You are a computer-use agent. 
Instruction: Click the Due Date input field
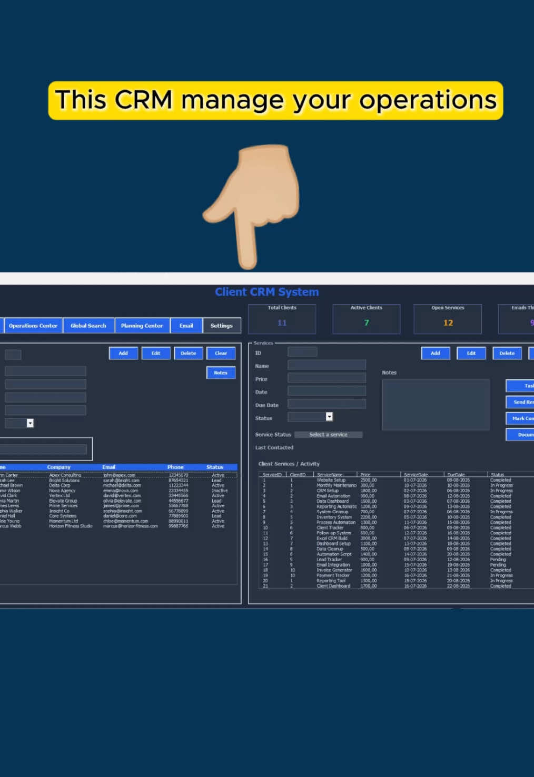click(x=327, y=404)
